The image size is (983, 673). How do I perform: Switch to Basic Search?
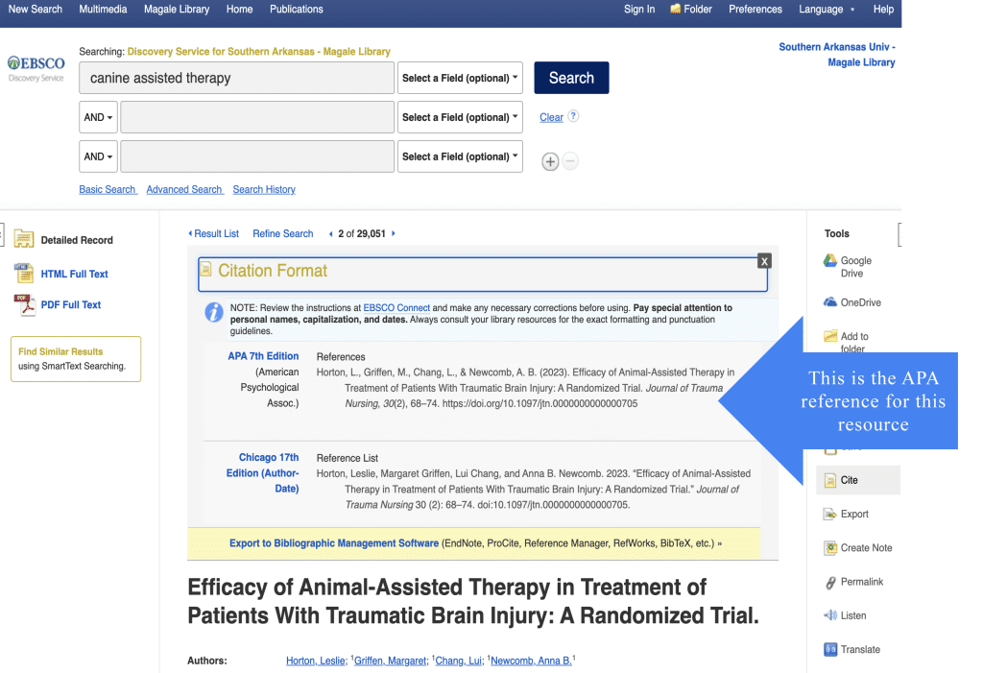coord(108,189)
